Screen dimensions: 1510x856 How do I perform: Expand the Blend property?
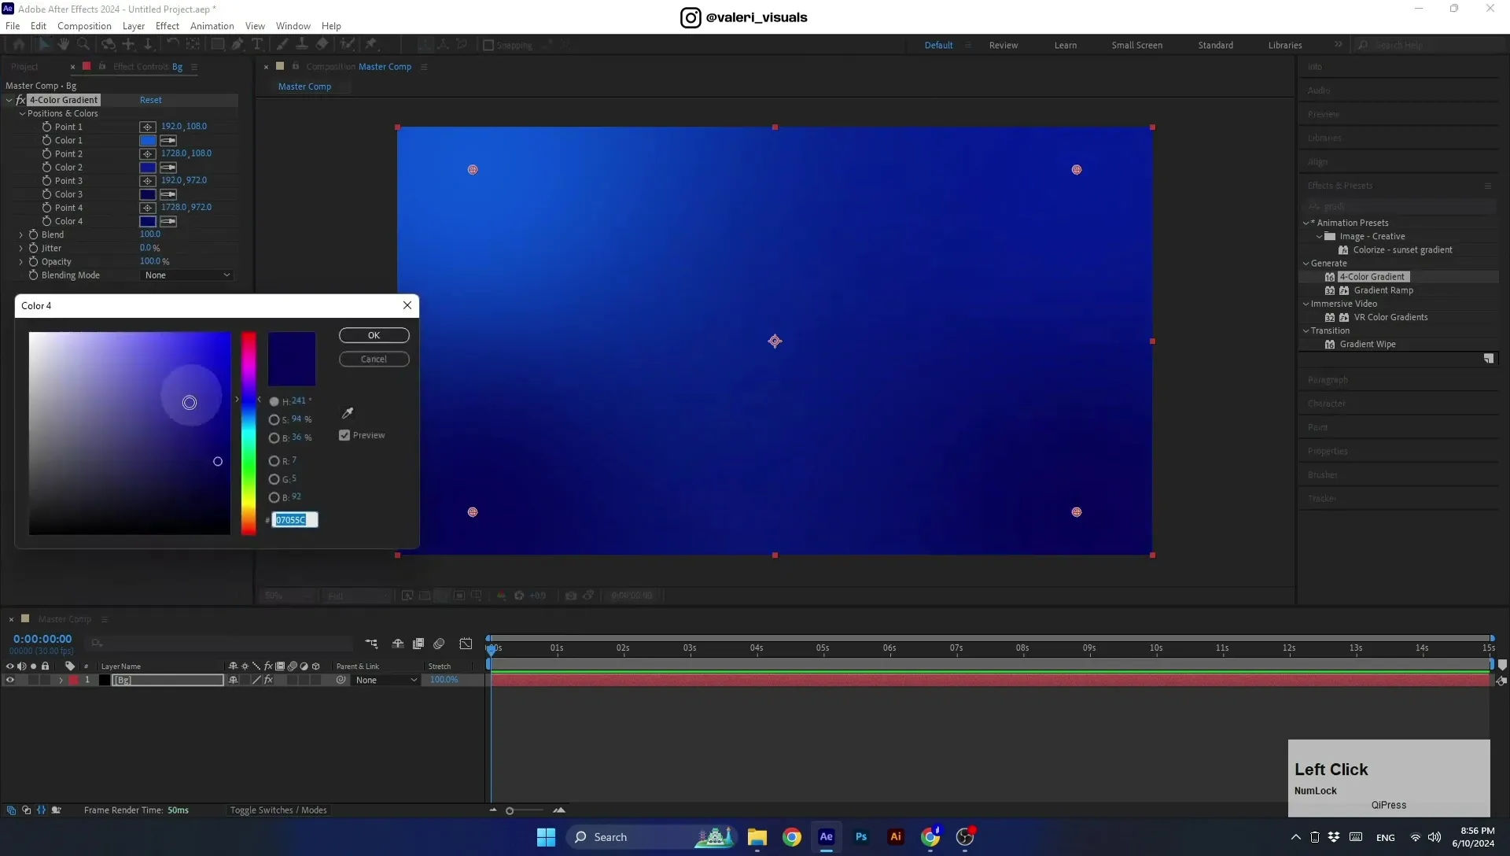click(x=21, y=234)
